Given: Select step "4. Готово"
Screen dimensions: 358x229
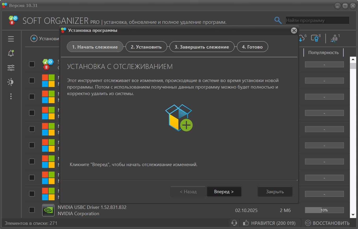Looking at the screenshot, I should 252,47.
